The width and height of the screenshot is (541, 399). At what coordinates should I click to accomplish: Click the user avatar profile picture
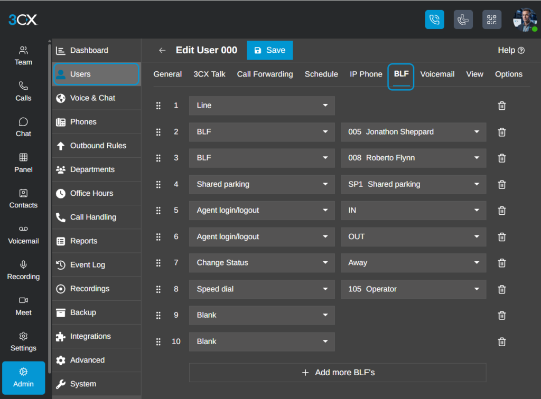tap(525, 20)
